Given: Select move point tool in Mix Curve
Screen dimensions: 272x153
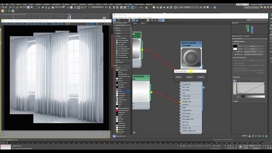Looking at the screenshot, I should click(235, 81).
